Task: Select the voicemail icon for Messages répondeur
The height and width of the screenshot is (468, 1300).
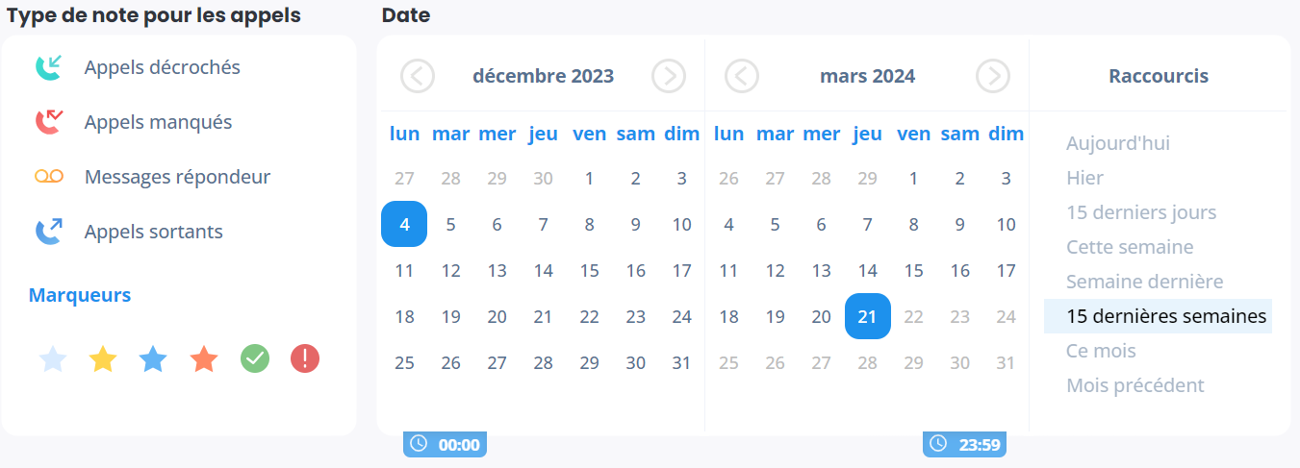Action: click(49, 177)
